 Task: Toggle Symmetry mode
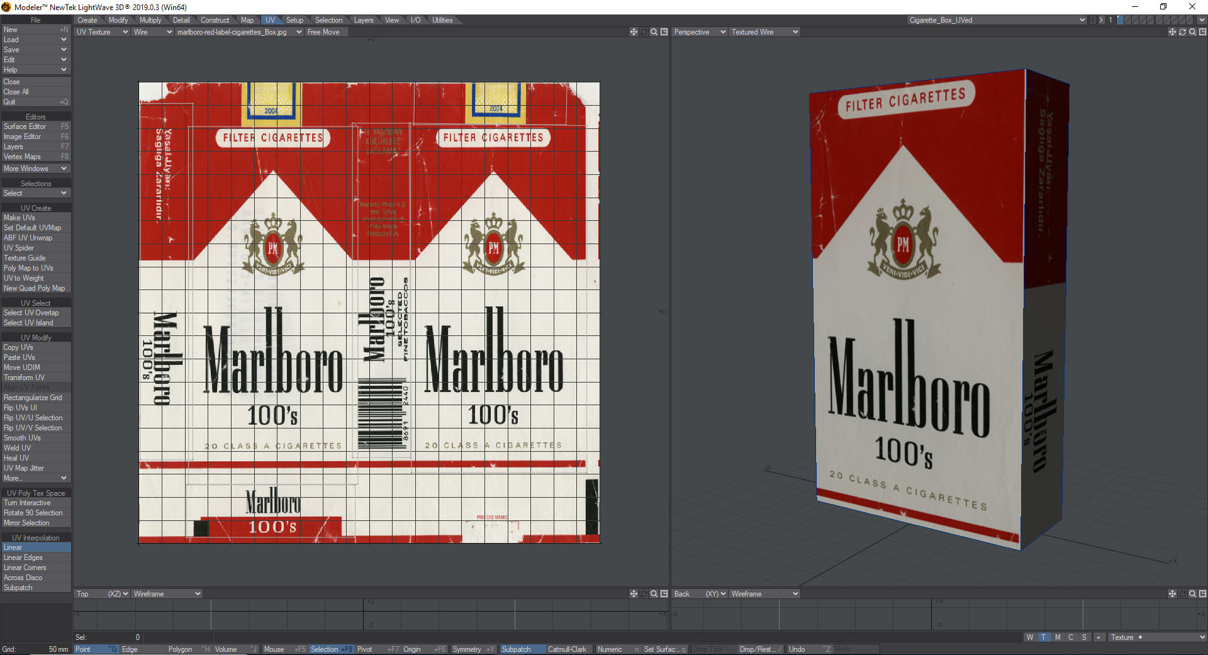click(473, 649)
